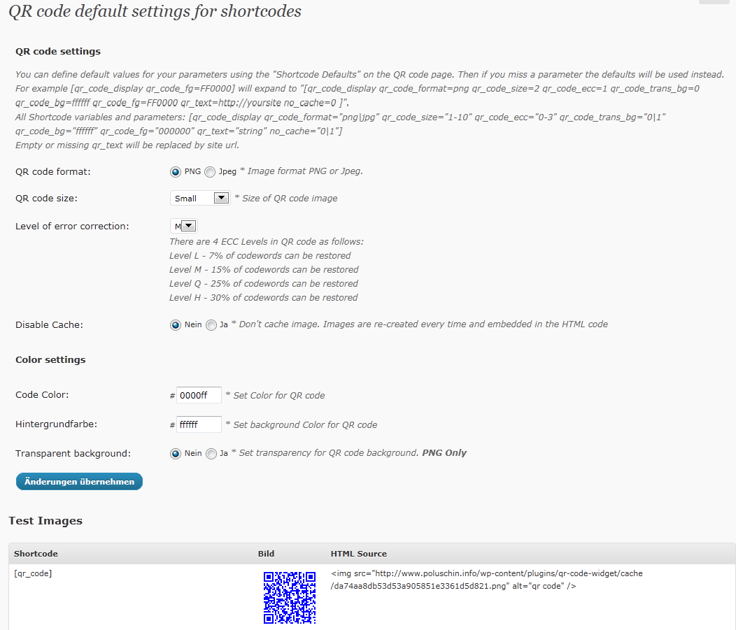
Task: Open the QR code size dropdown
Action: 200,199
